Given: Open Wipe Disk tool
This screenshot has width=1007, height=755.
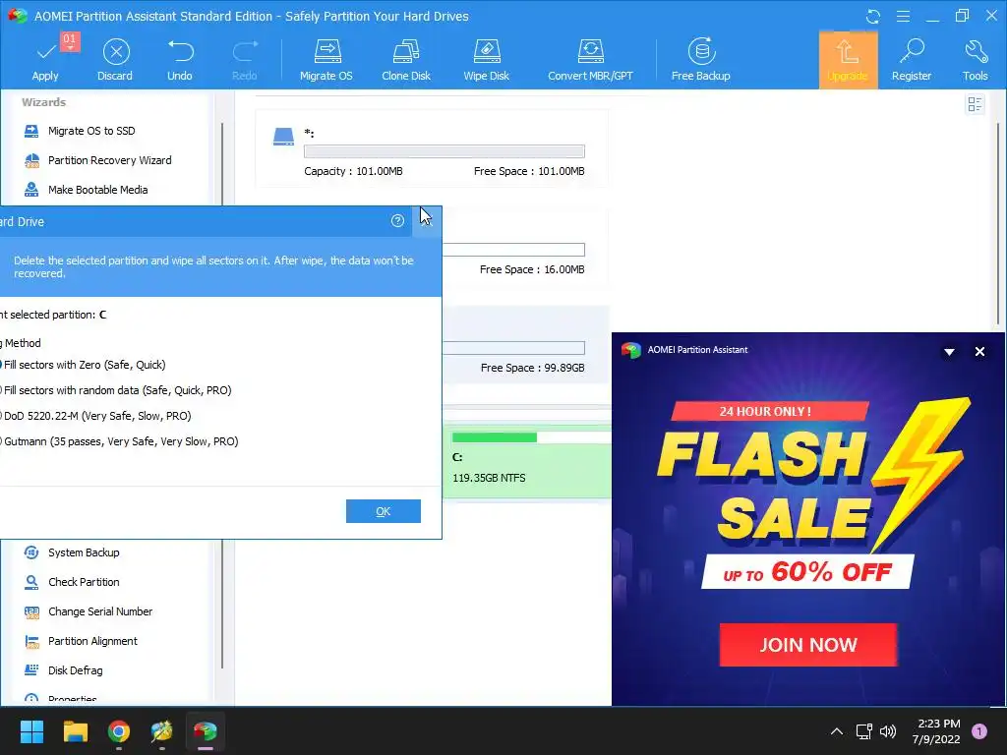Looking at the screenshot, I should pos(486,60).
